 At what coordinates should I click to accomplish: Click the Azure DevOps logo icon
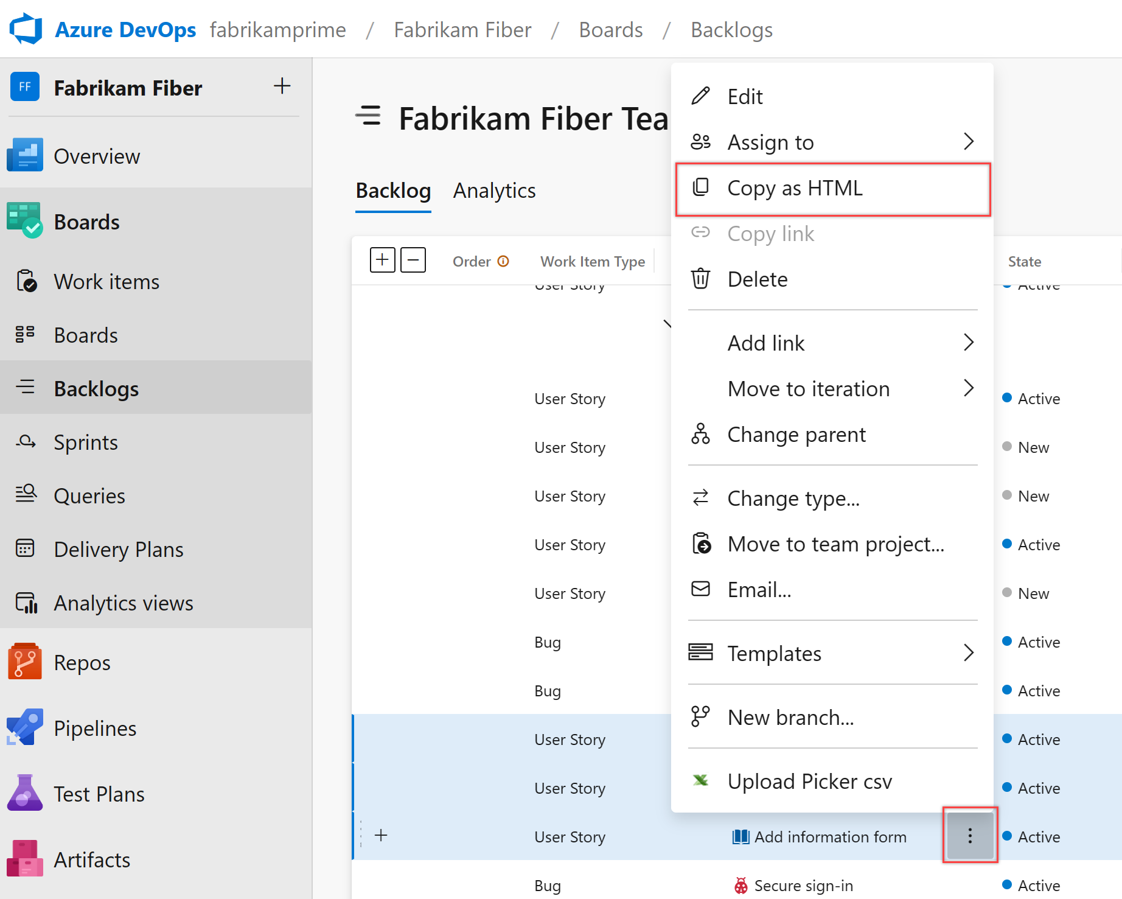(26, 29)
